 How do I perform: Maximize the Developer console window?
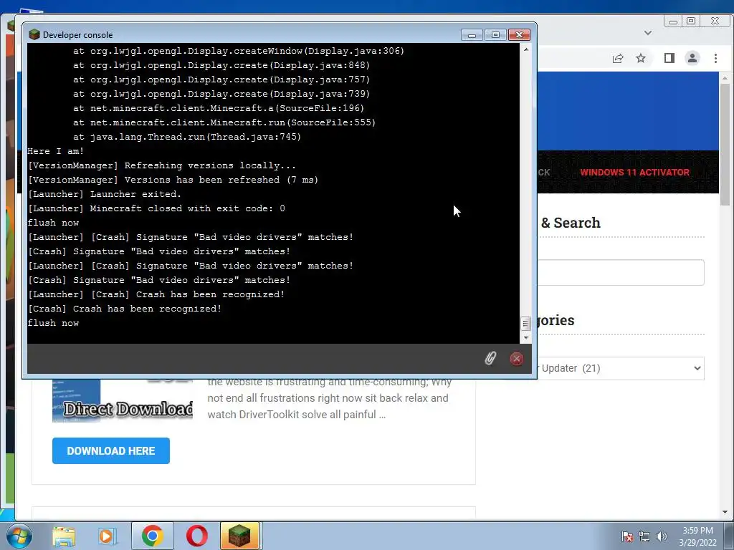pos(495,35)
